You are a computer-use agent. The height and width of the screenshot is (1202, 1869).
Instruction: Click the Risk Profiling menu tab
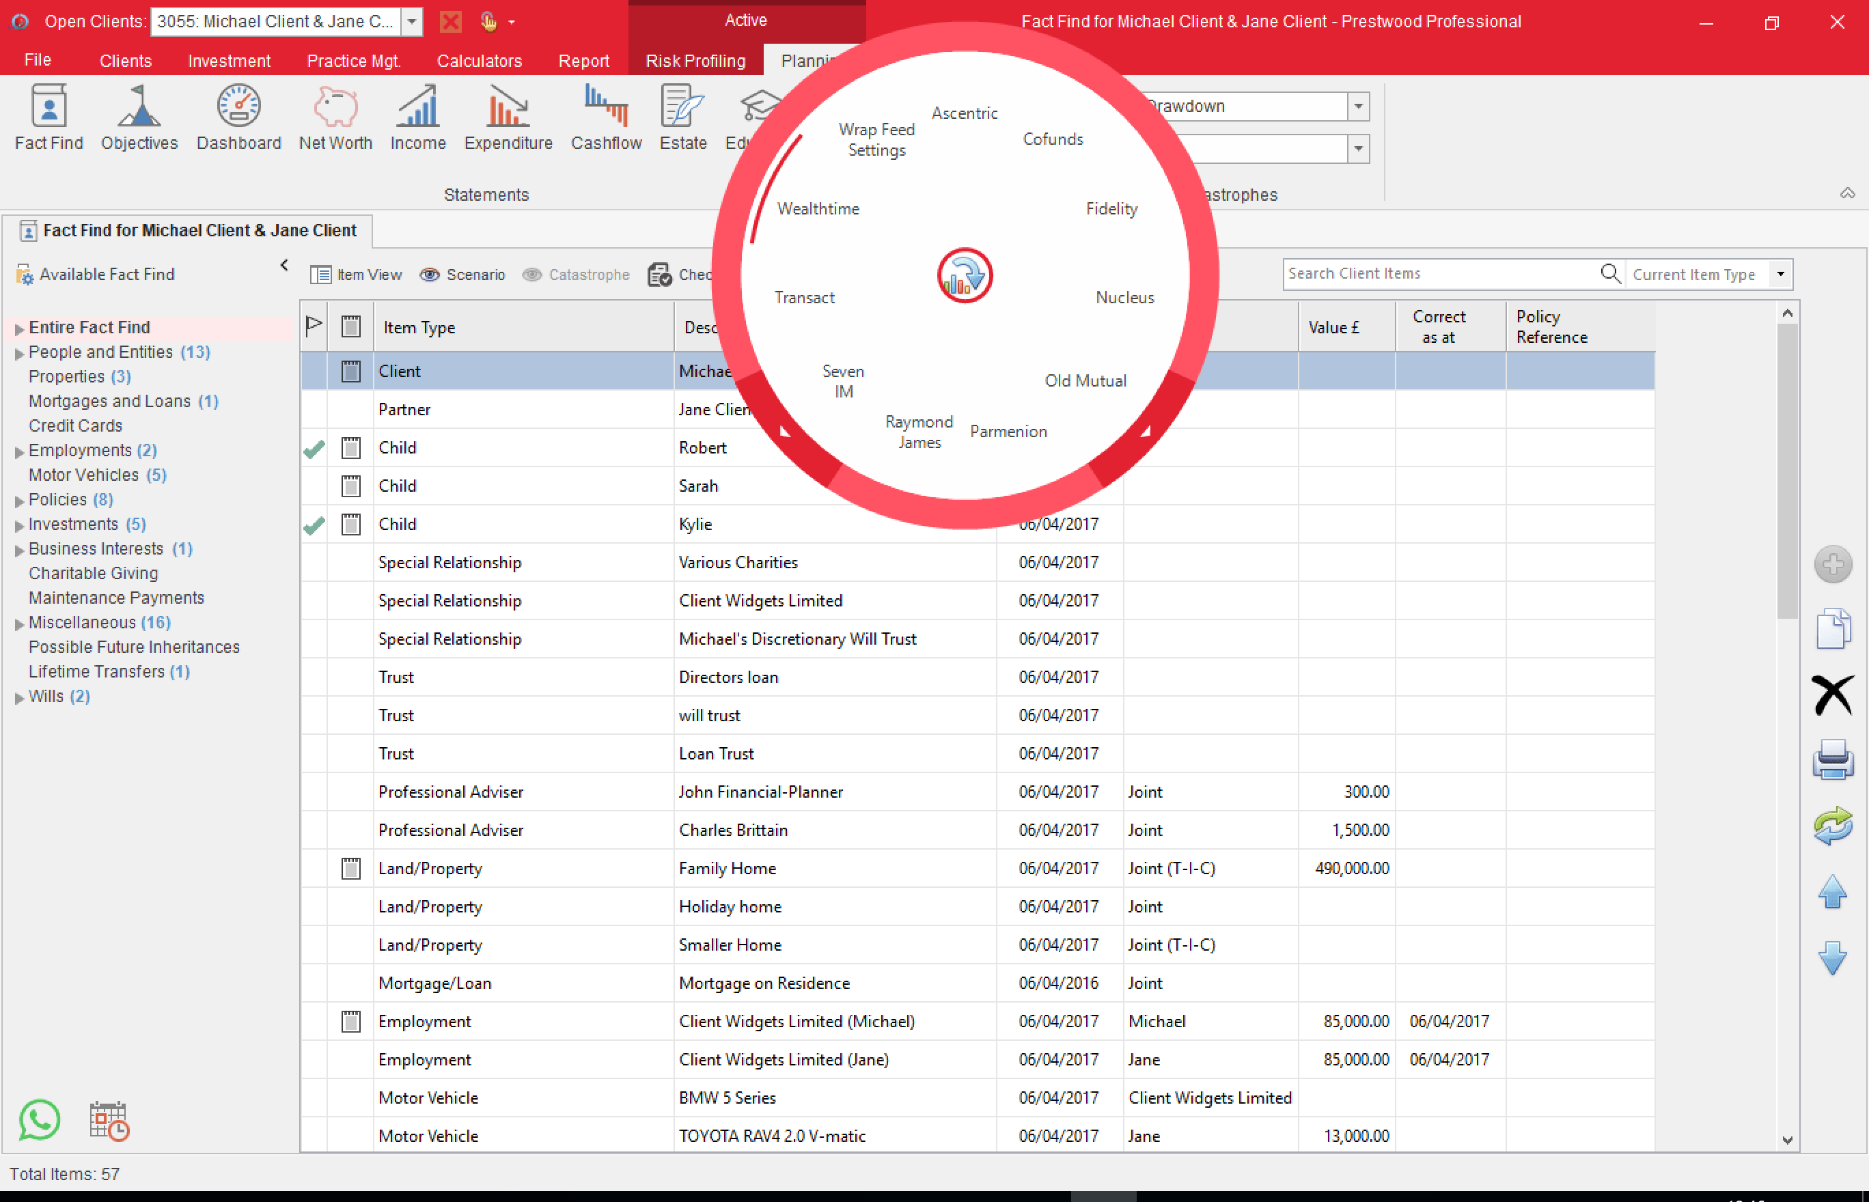[x=696, y=60]
